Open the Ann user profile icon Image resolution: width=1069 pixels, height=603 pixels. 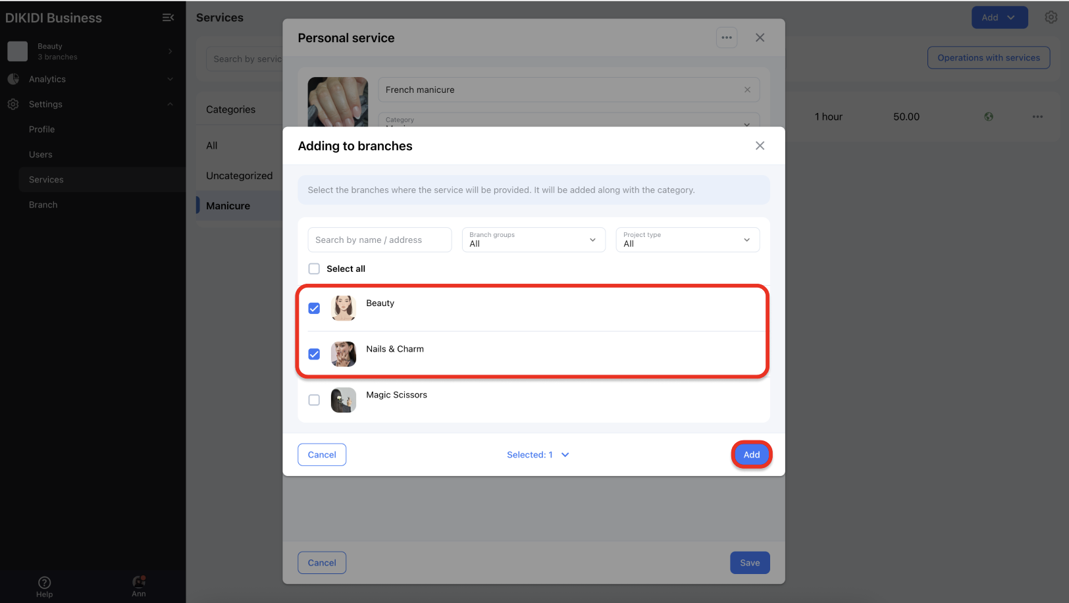pyautogui.click(x=138, y=585)
